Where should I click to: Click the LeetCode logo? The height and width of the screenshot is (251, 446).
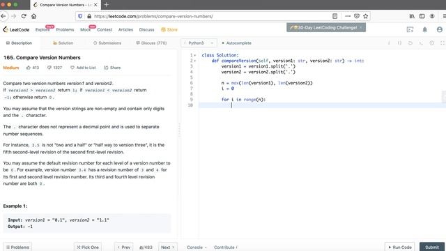16,29
